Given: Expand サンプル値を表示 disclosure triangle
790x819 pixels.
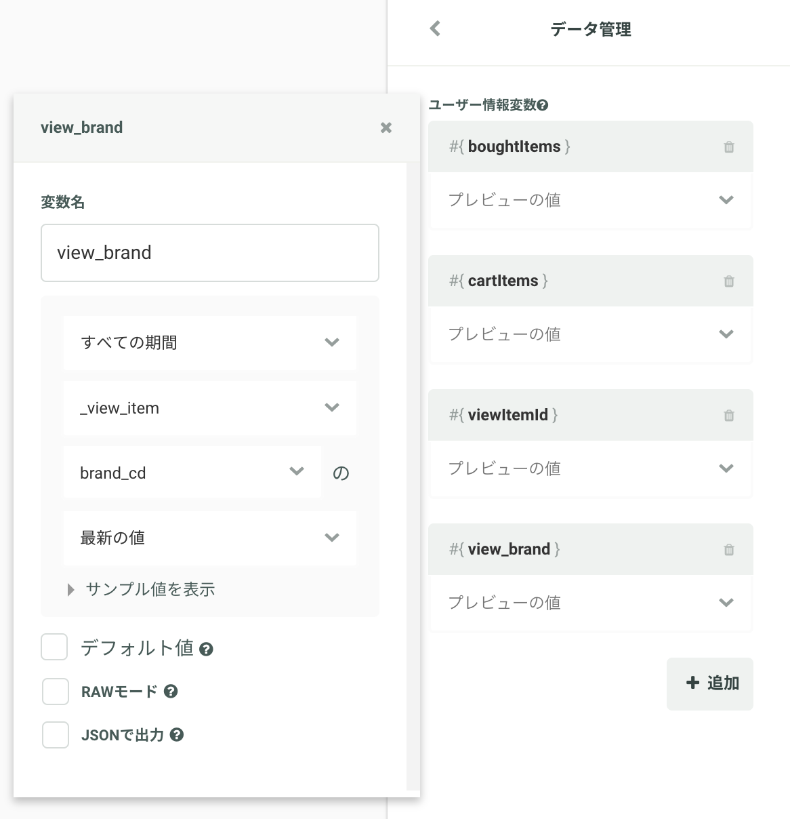Looking at the screenshot, I should [x=71, y=590].
